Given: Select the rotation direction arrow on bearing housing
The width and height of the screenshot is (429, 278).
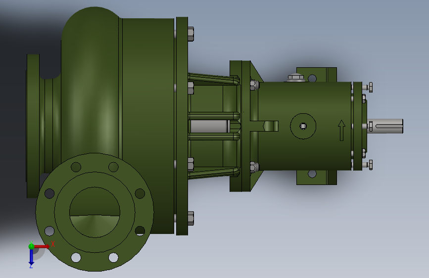Looking at the screenshot, I should [x=341, y=130].
